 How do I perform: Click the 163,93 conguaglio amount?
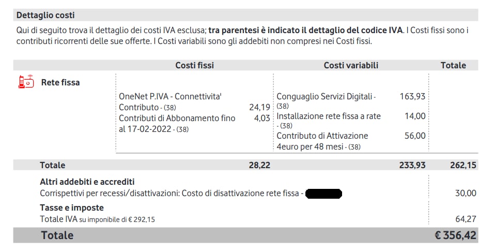[x=412, y=96]
